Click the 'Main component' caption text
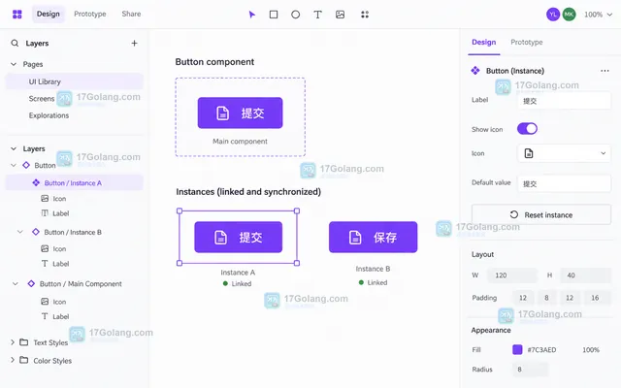The height and width of the screenshot is (388, 621). point(240,142)
